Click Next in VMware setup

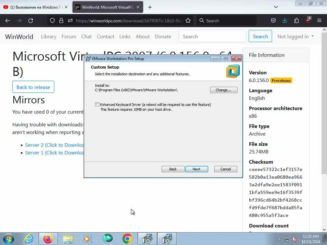coord(196,169)
